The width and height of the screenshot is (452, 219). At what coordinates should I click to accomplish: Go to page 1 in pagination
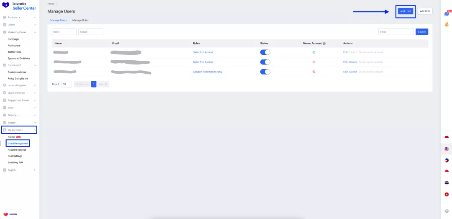point(94,84)
